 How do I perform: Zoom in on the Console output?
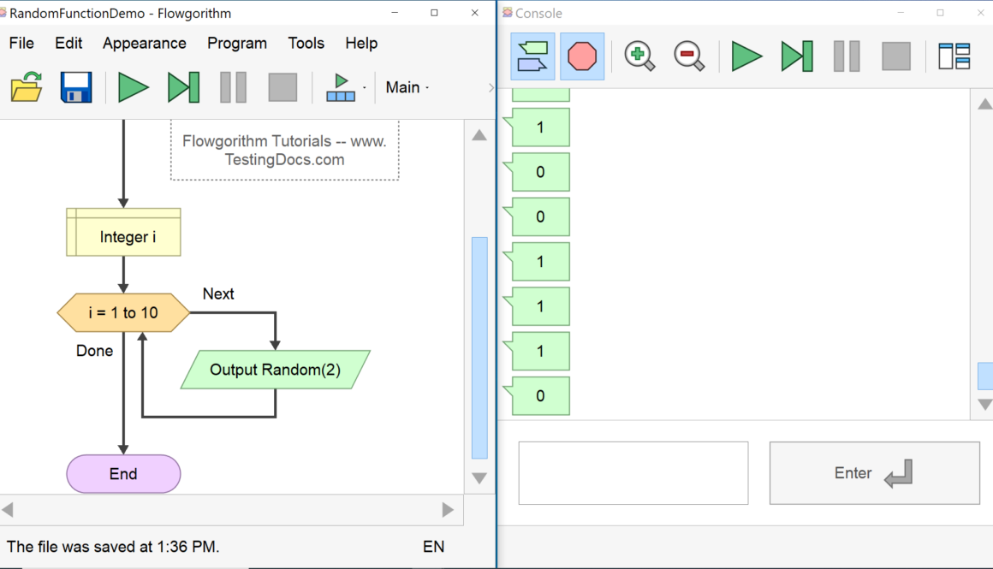tap(639, 56)
